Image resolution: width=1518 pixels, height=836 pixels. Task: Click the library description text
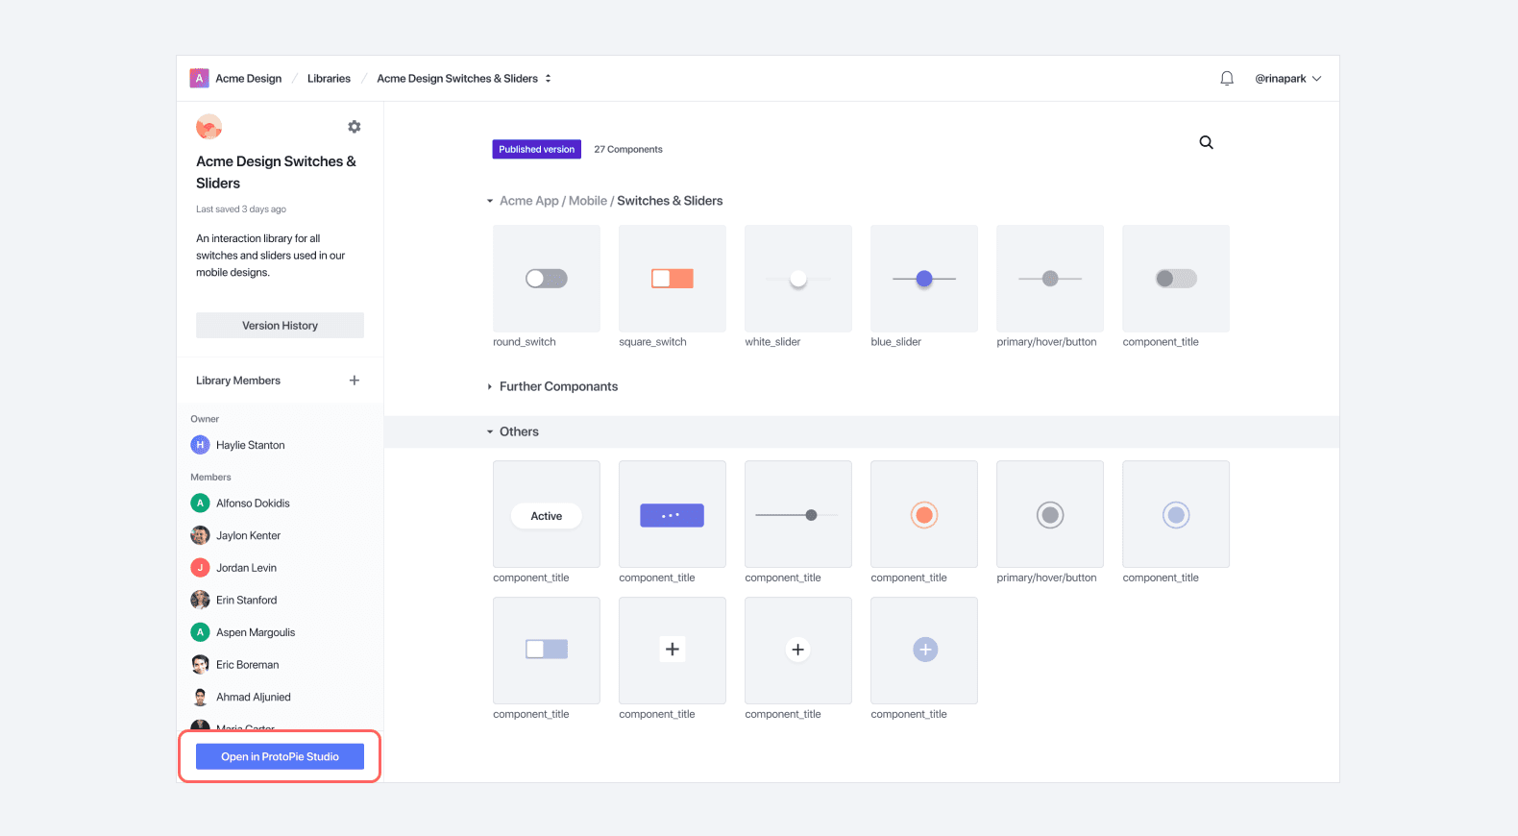270,256
